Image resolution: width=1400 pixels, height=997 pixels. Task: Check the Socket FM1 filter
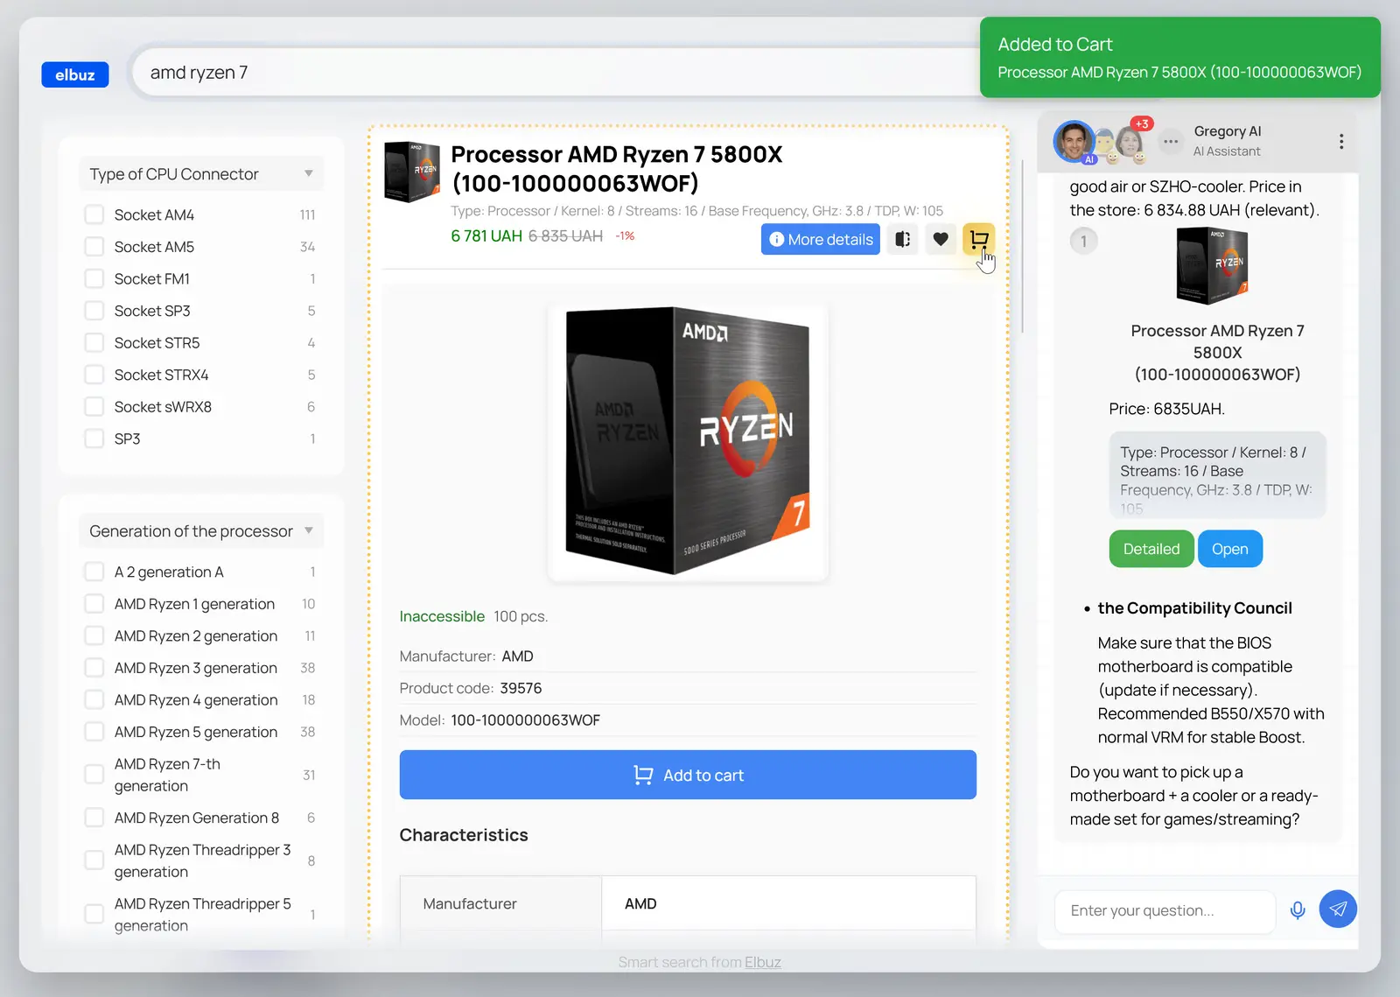[x=94, y=278]
